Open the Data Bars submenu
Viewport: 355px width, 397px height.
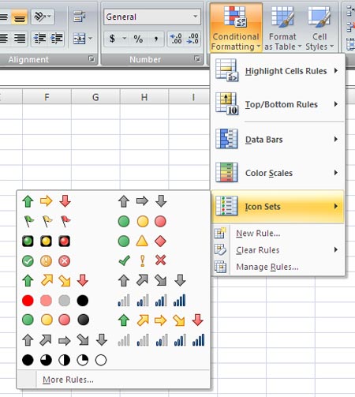(278, 139)
